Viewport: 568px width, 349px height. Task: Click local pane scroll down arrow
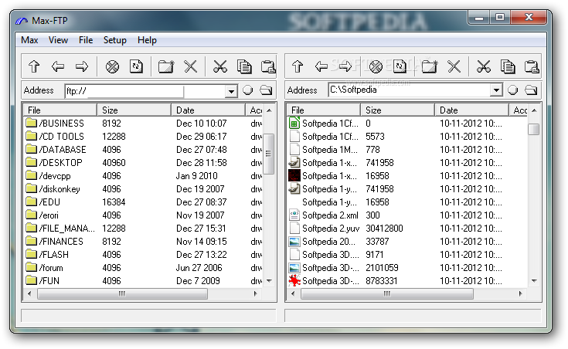click(534, 281)
